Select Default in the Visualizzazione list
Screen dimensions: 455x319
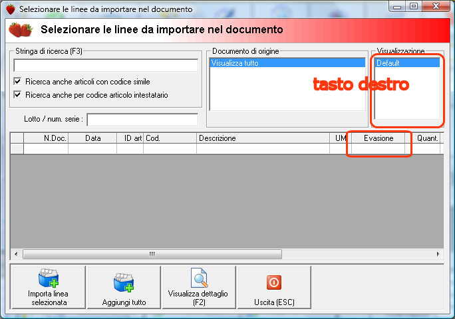(407, 63)
